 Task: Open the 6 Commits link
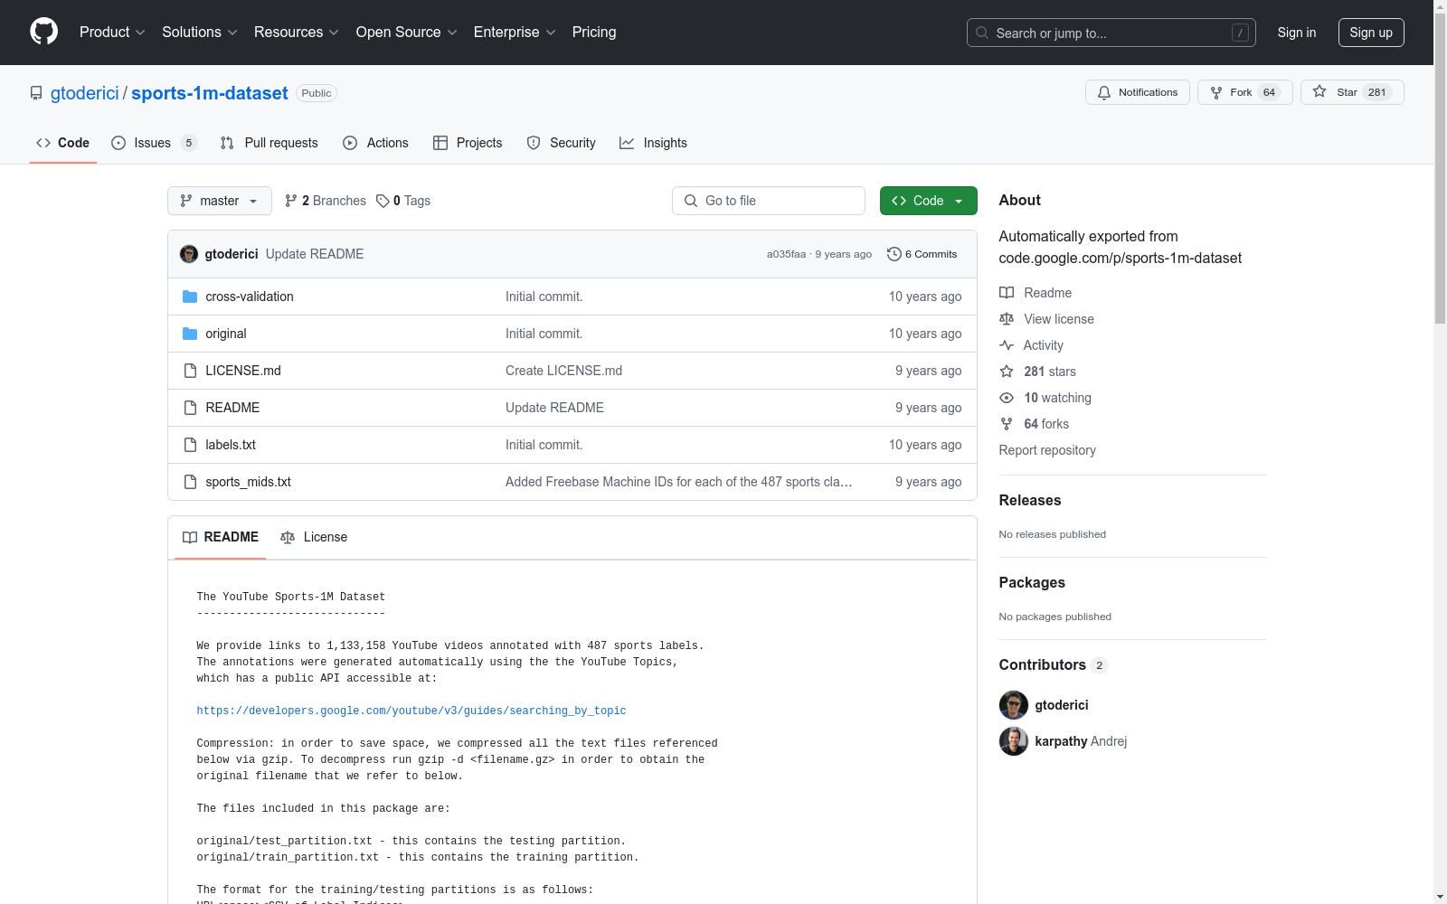pyautogui.click(x=922, y=254)
